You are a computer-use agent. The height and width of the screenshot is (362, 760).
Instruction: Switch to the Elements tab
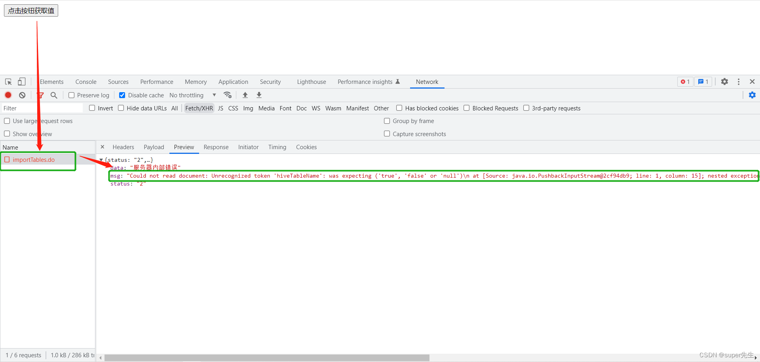pos(51,81)
